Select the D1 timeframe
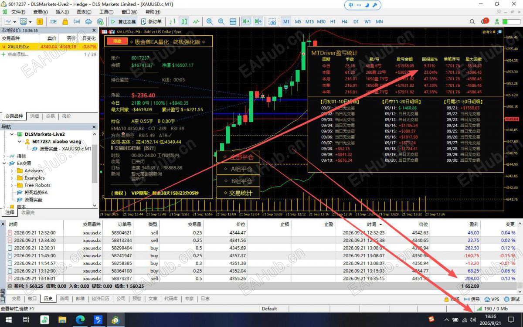The width and height of the screenshot is (523, 327). tap(356, 21)
